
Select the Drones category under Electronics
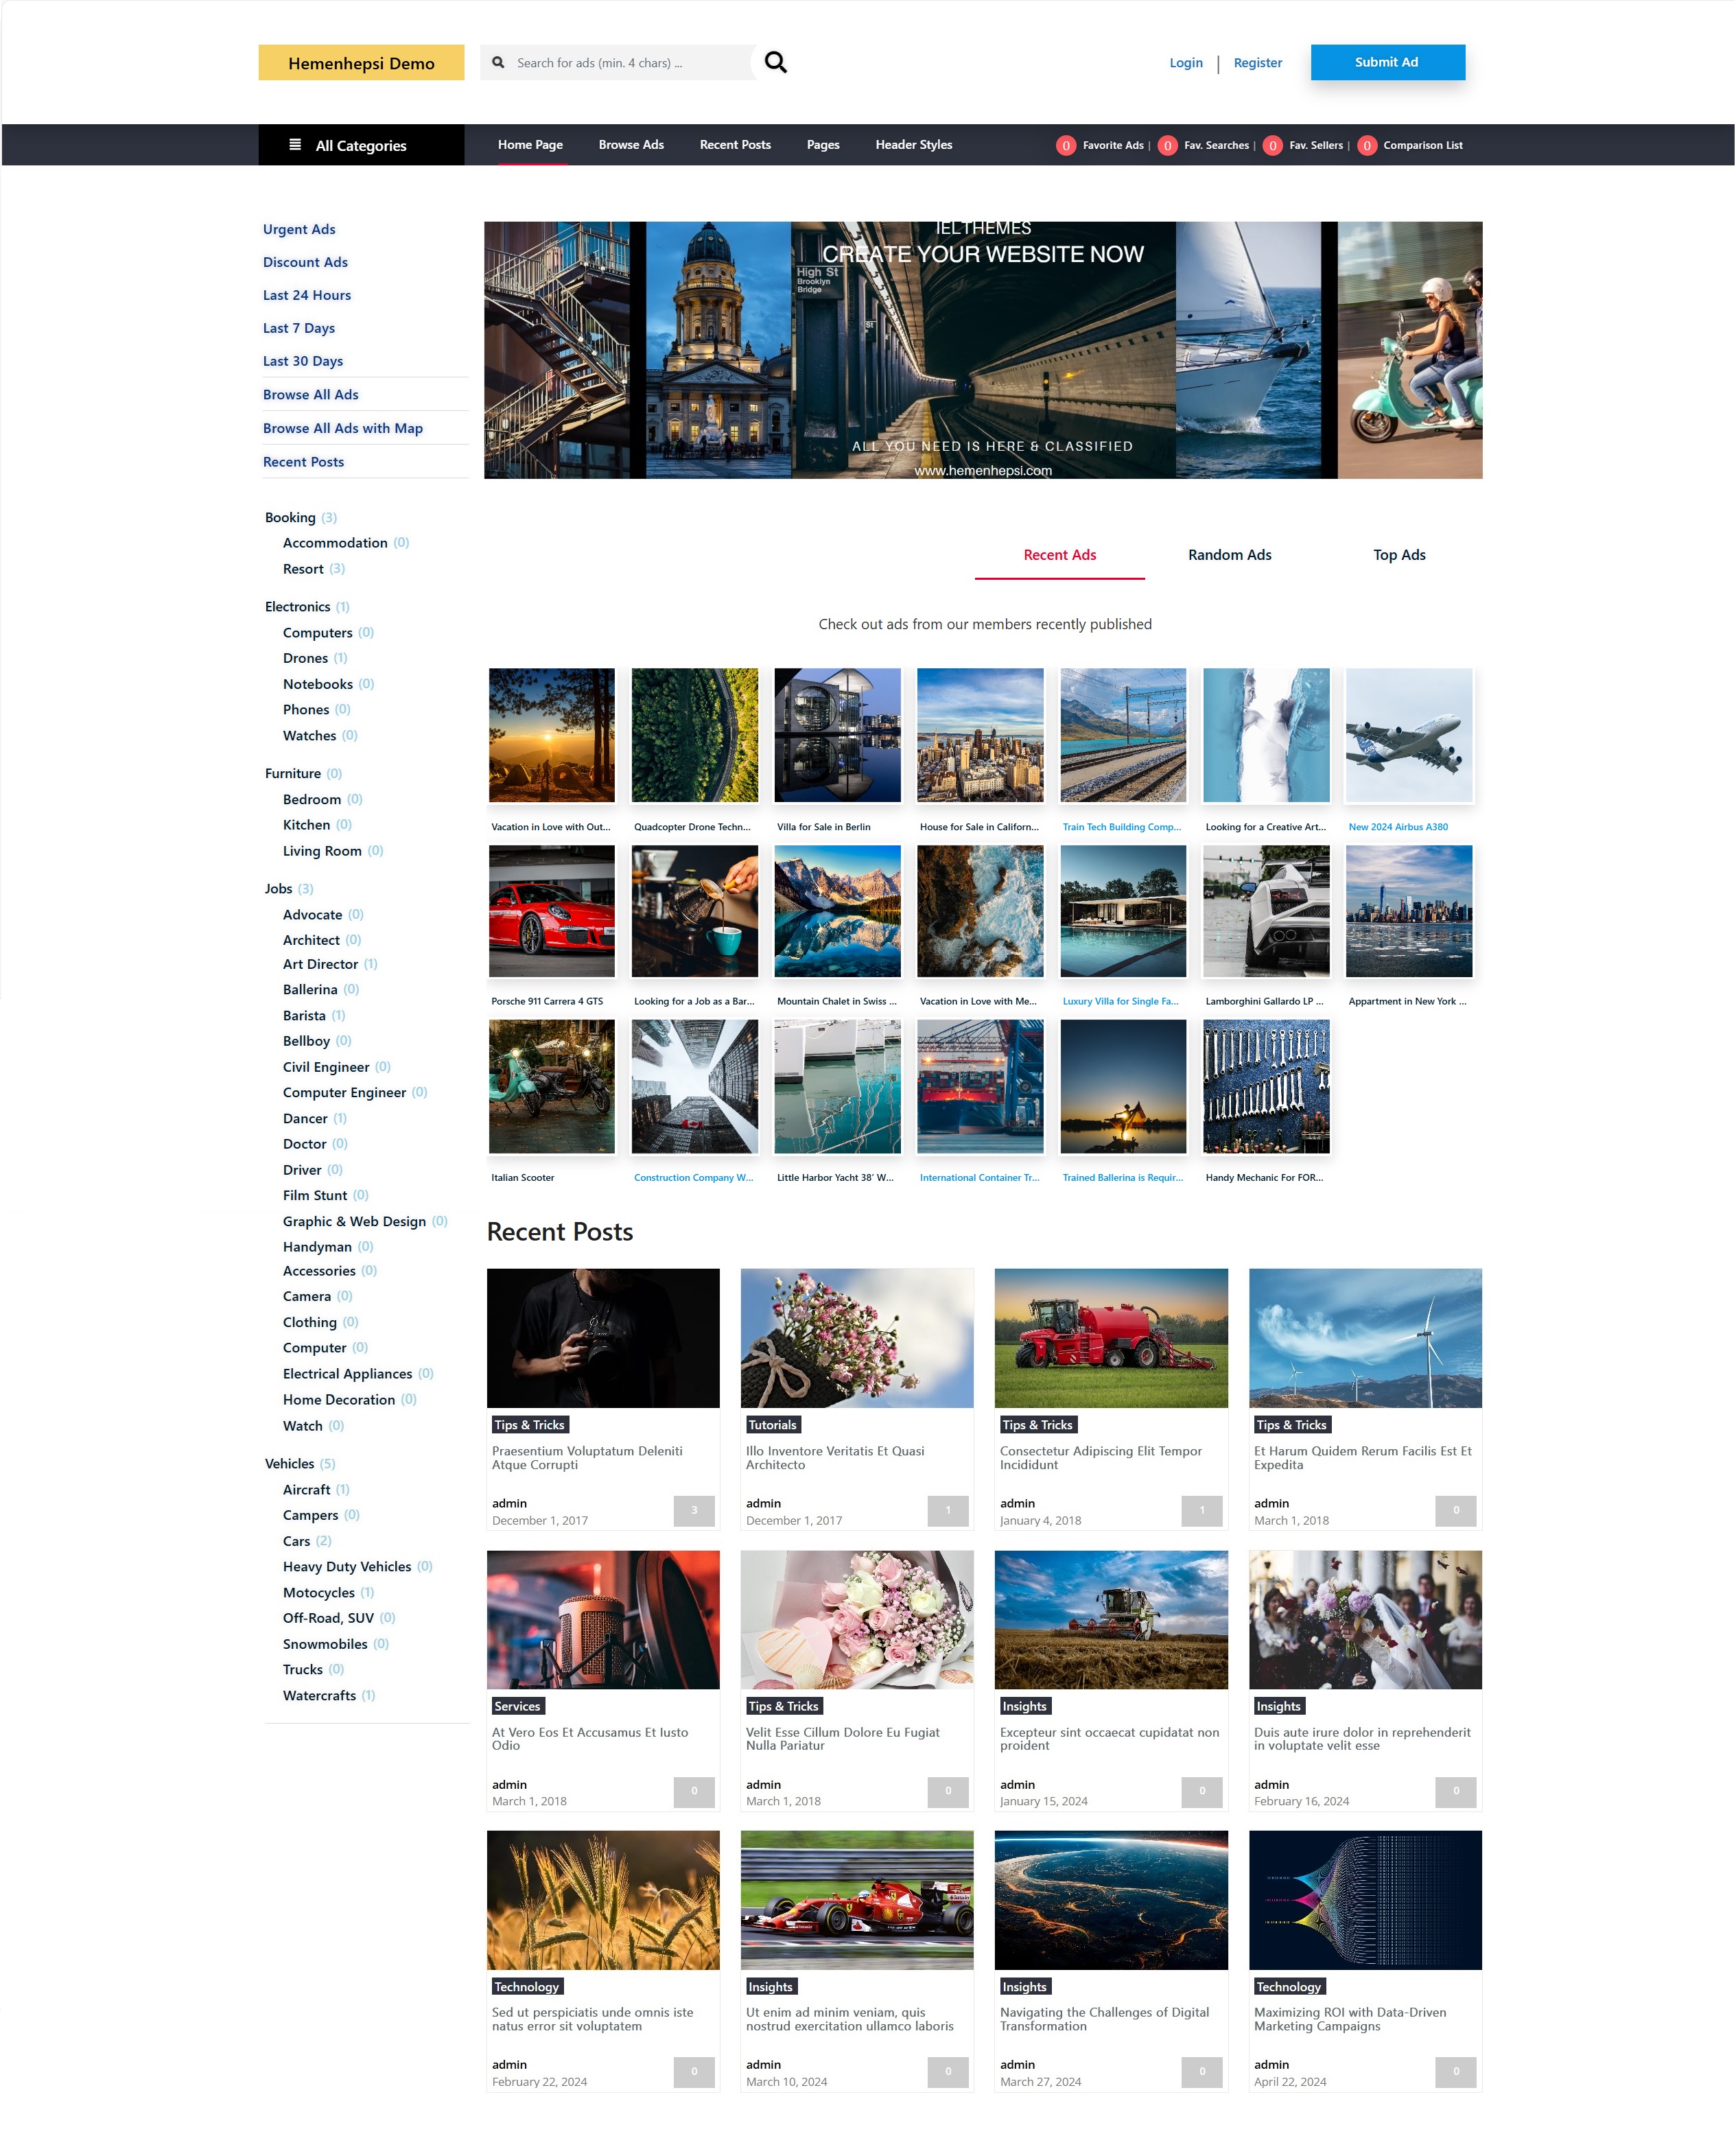[x=305, y=658]
